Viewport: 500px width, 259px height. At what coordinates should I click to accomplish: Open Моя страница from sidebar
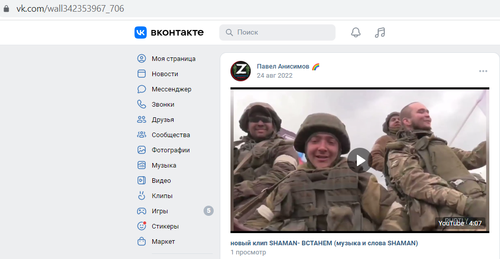point(174,59)
